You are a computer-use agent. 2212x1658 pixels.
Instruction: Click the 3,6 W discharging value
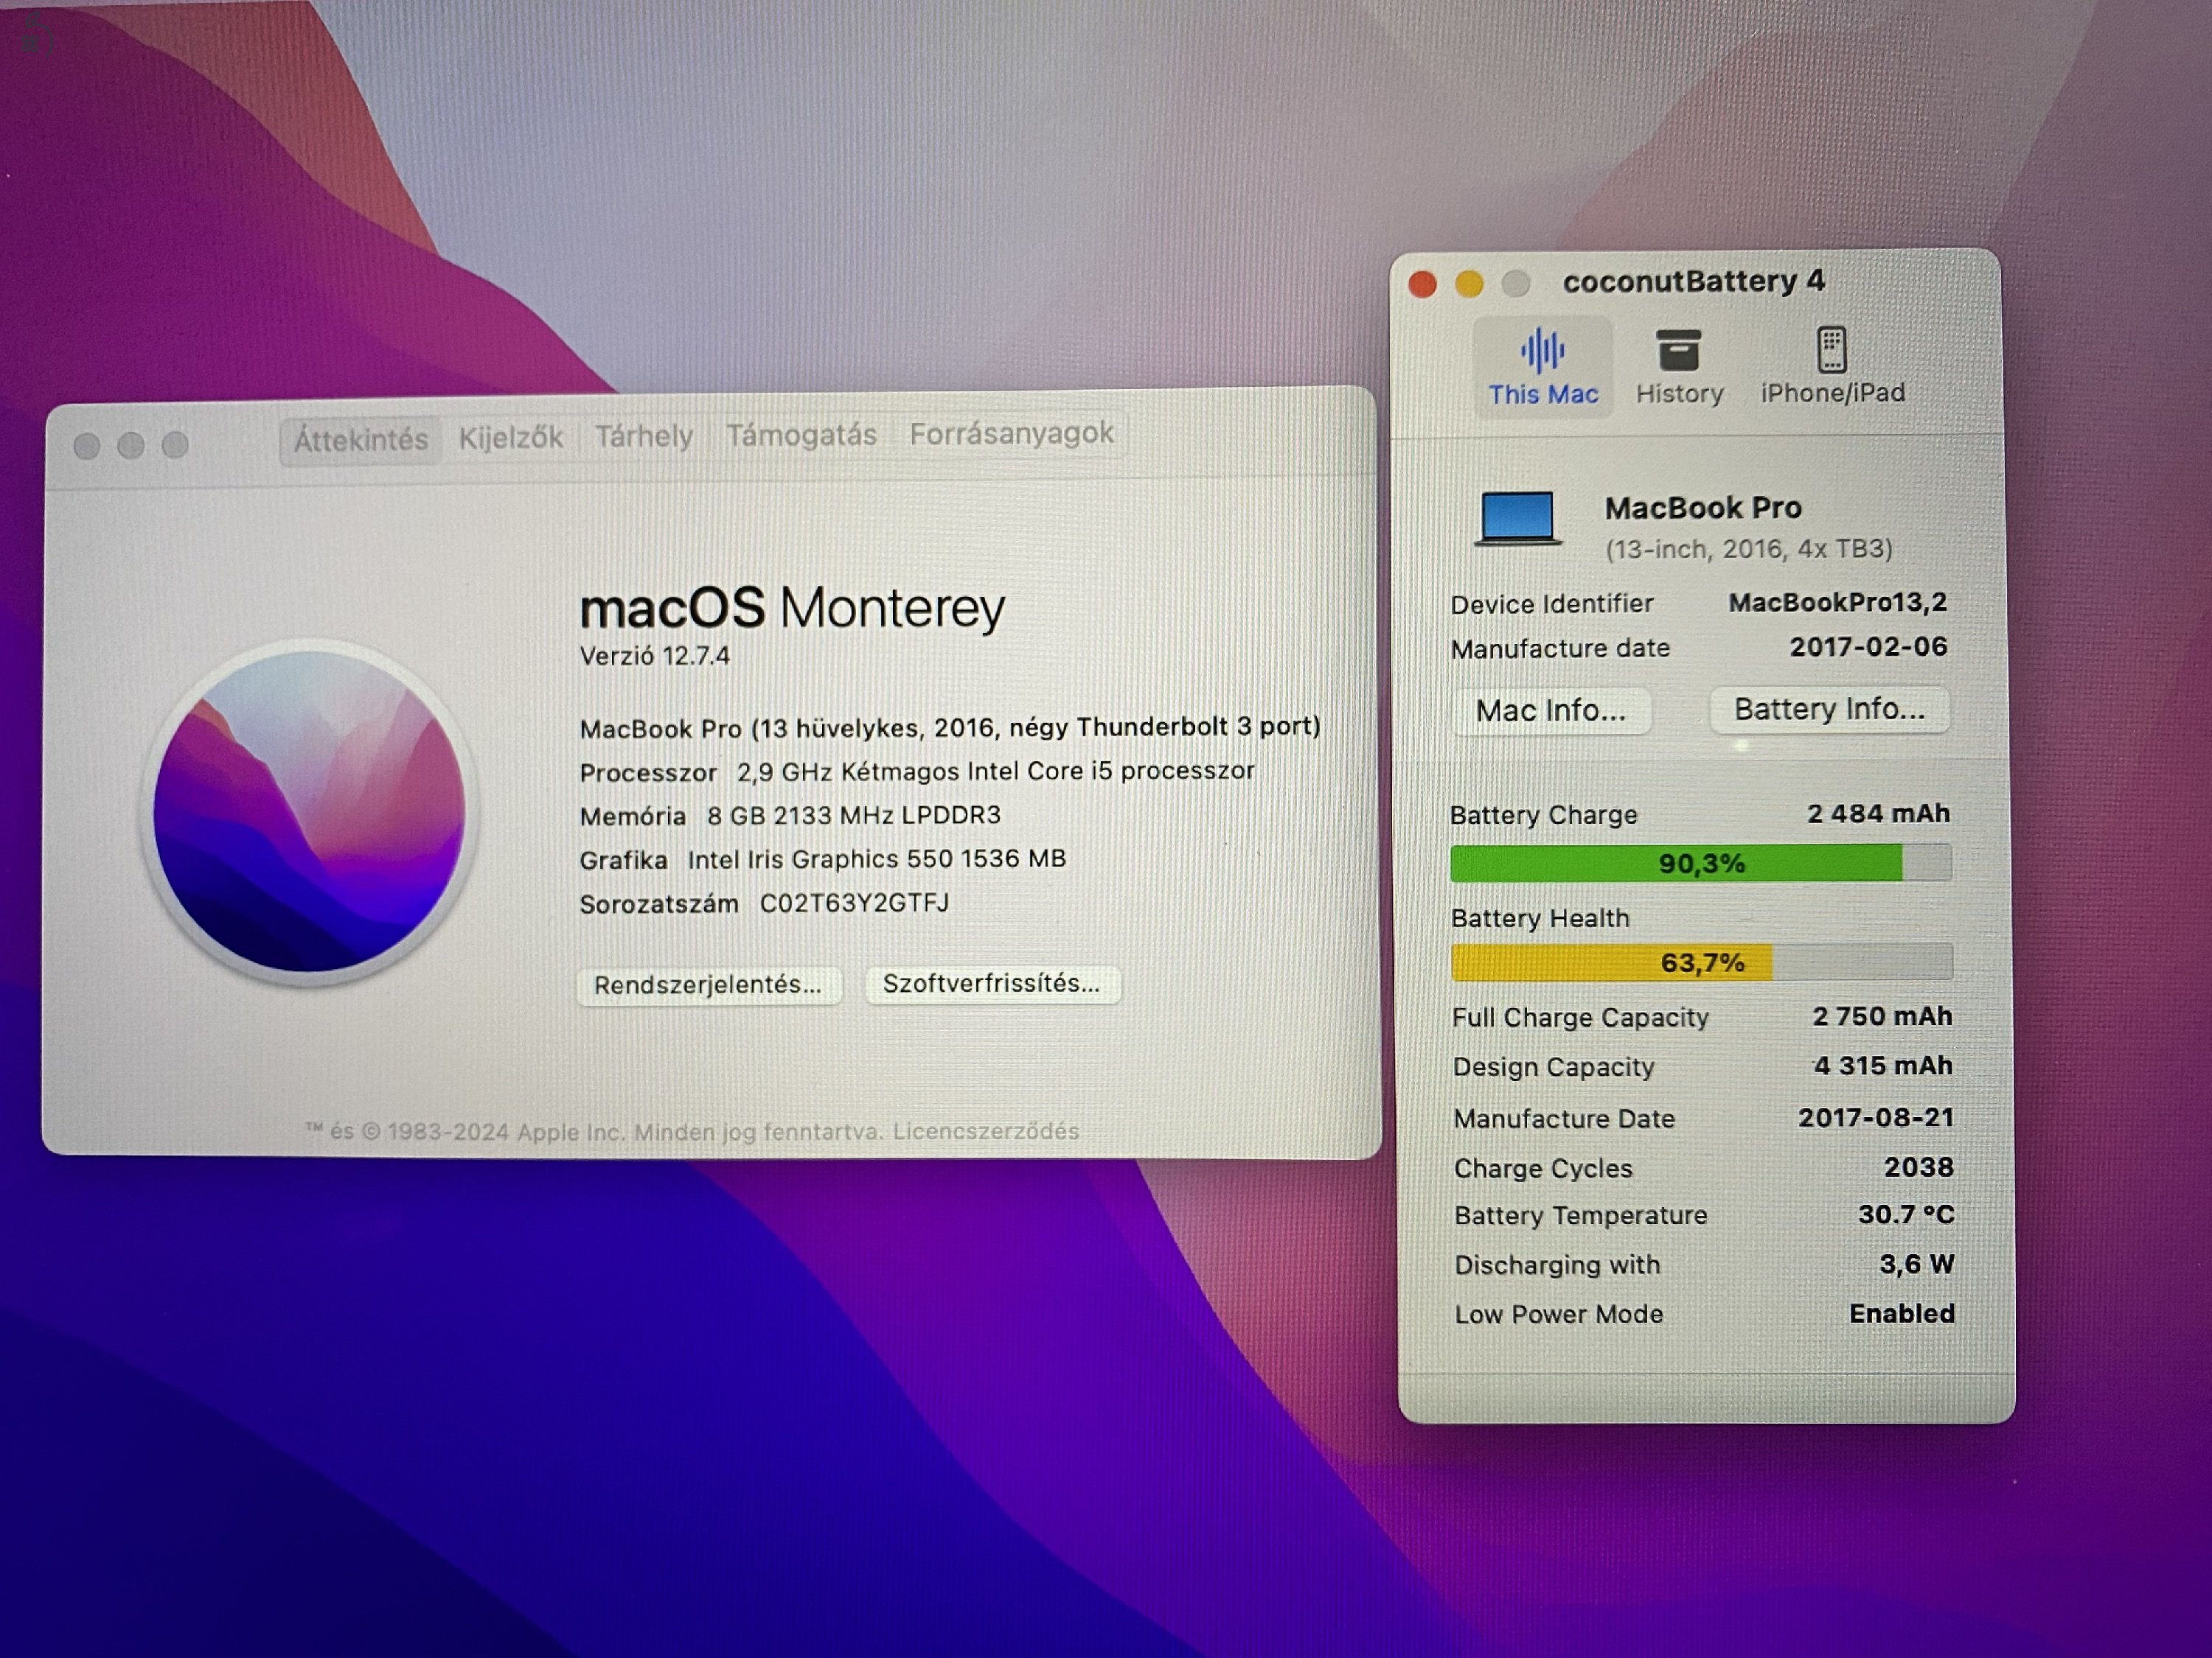tap(1916, 1265)
